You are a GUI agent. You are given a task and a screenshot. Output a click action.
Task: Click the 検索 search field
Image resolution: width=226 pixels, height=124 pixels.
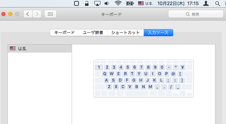click(x=196, y=14)
